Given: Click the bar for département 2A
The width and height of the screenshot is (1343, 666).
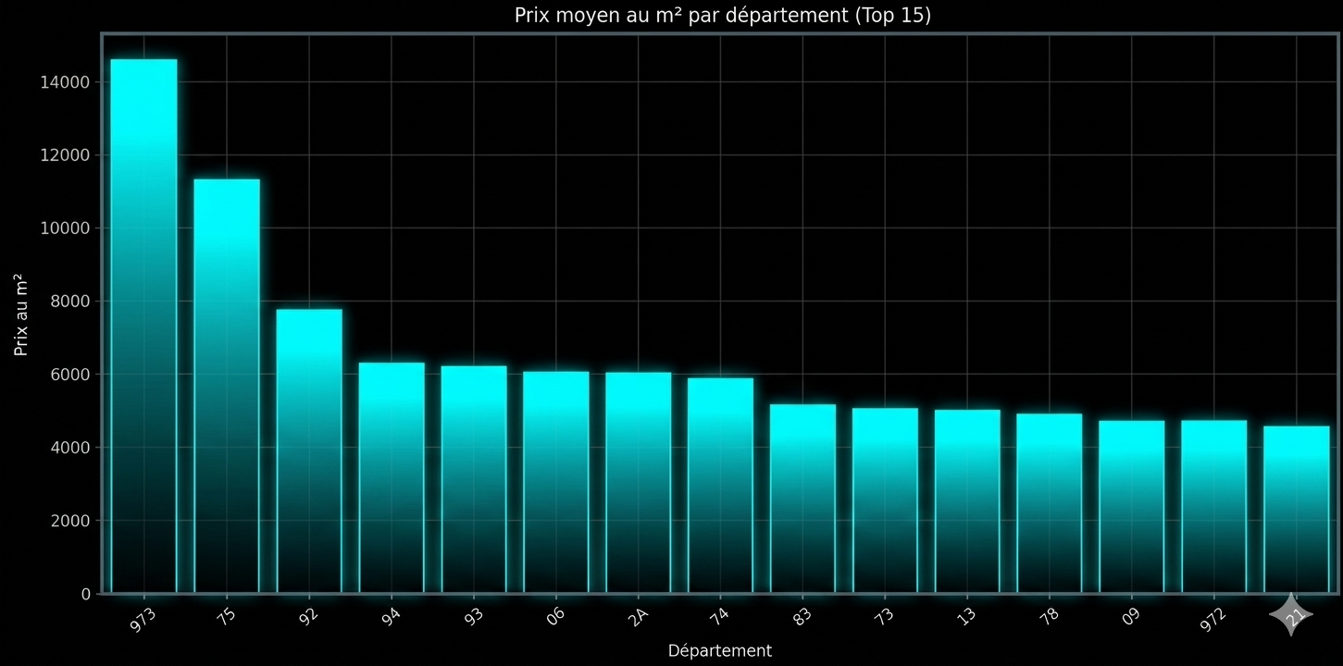Looking at the screenshot, I should 639,483.
